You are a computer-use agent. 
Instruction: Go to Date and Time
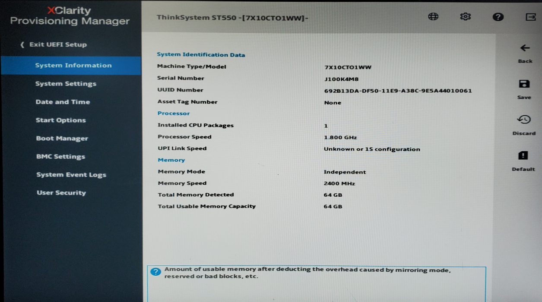[63, 102]
